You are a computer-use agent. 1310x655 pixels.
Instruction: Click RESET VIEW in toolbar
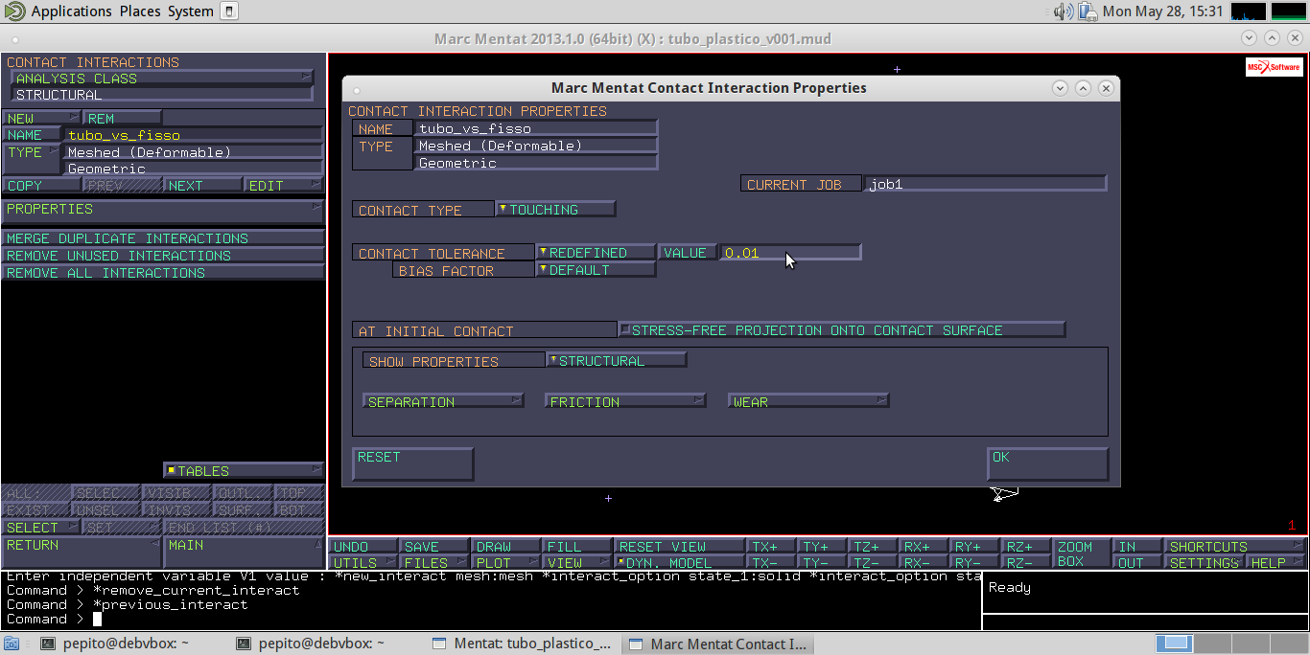point(679,546)
